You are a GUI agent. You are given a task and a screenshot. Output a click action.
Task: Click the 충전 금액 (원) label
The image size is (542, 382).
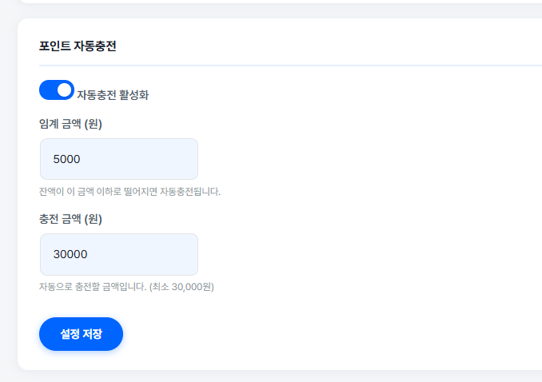pos(70,219)
